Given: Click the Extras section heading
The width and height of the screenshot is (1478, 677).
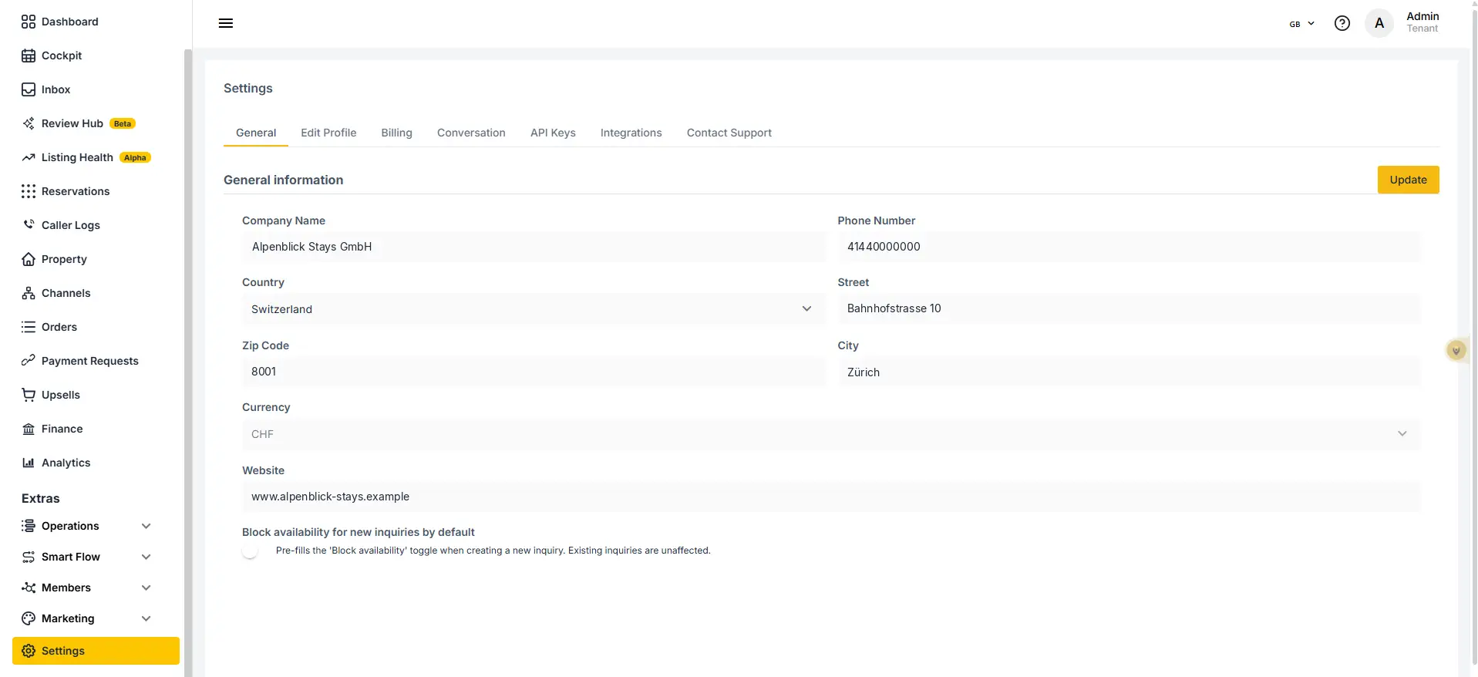Looking at the screenshot, I should point(41,498).
